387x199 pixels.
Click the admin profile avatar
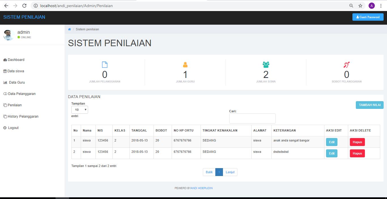(x=9, y=35)
